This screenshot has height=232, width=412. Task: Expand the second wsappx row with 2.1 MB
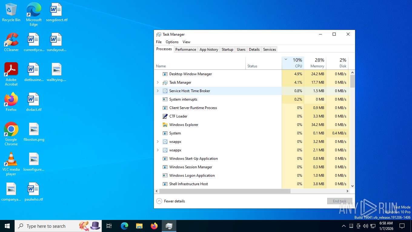[x=158, y=150]
